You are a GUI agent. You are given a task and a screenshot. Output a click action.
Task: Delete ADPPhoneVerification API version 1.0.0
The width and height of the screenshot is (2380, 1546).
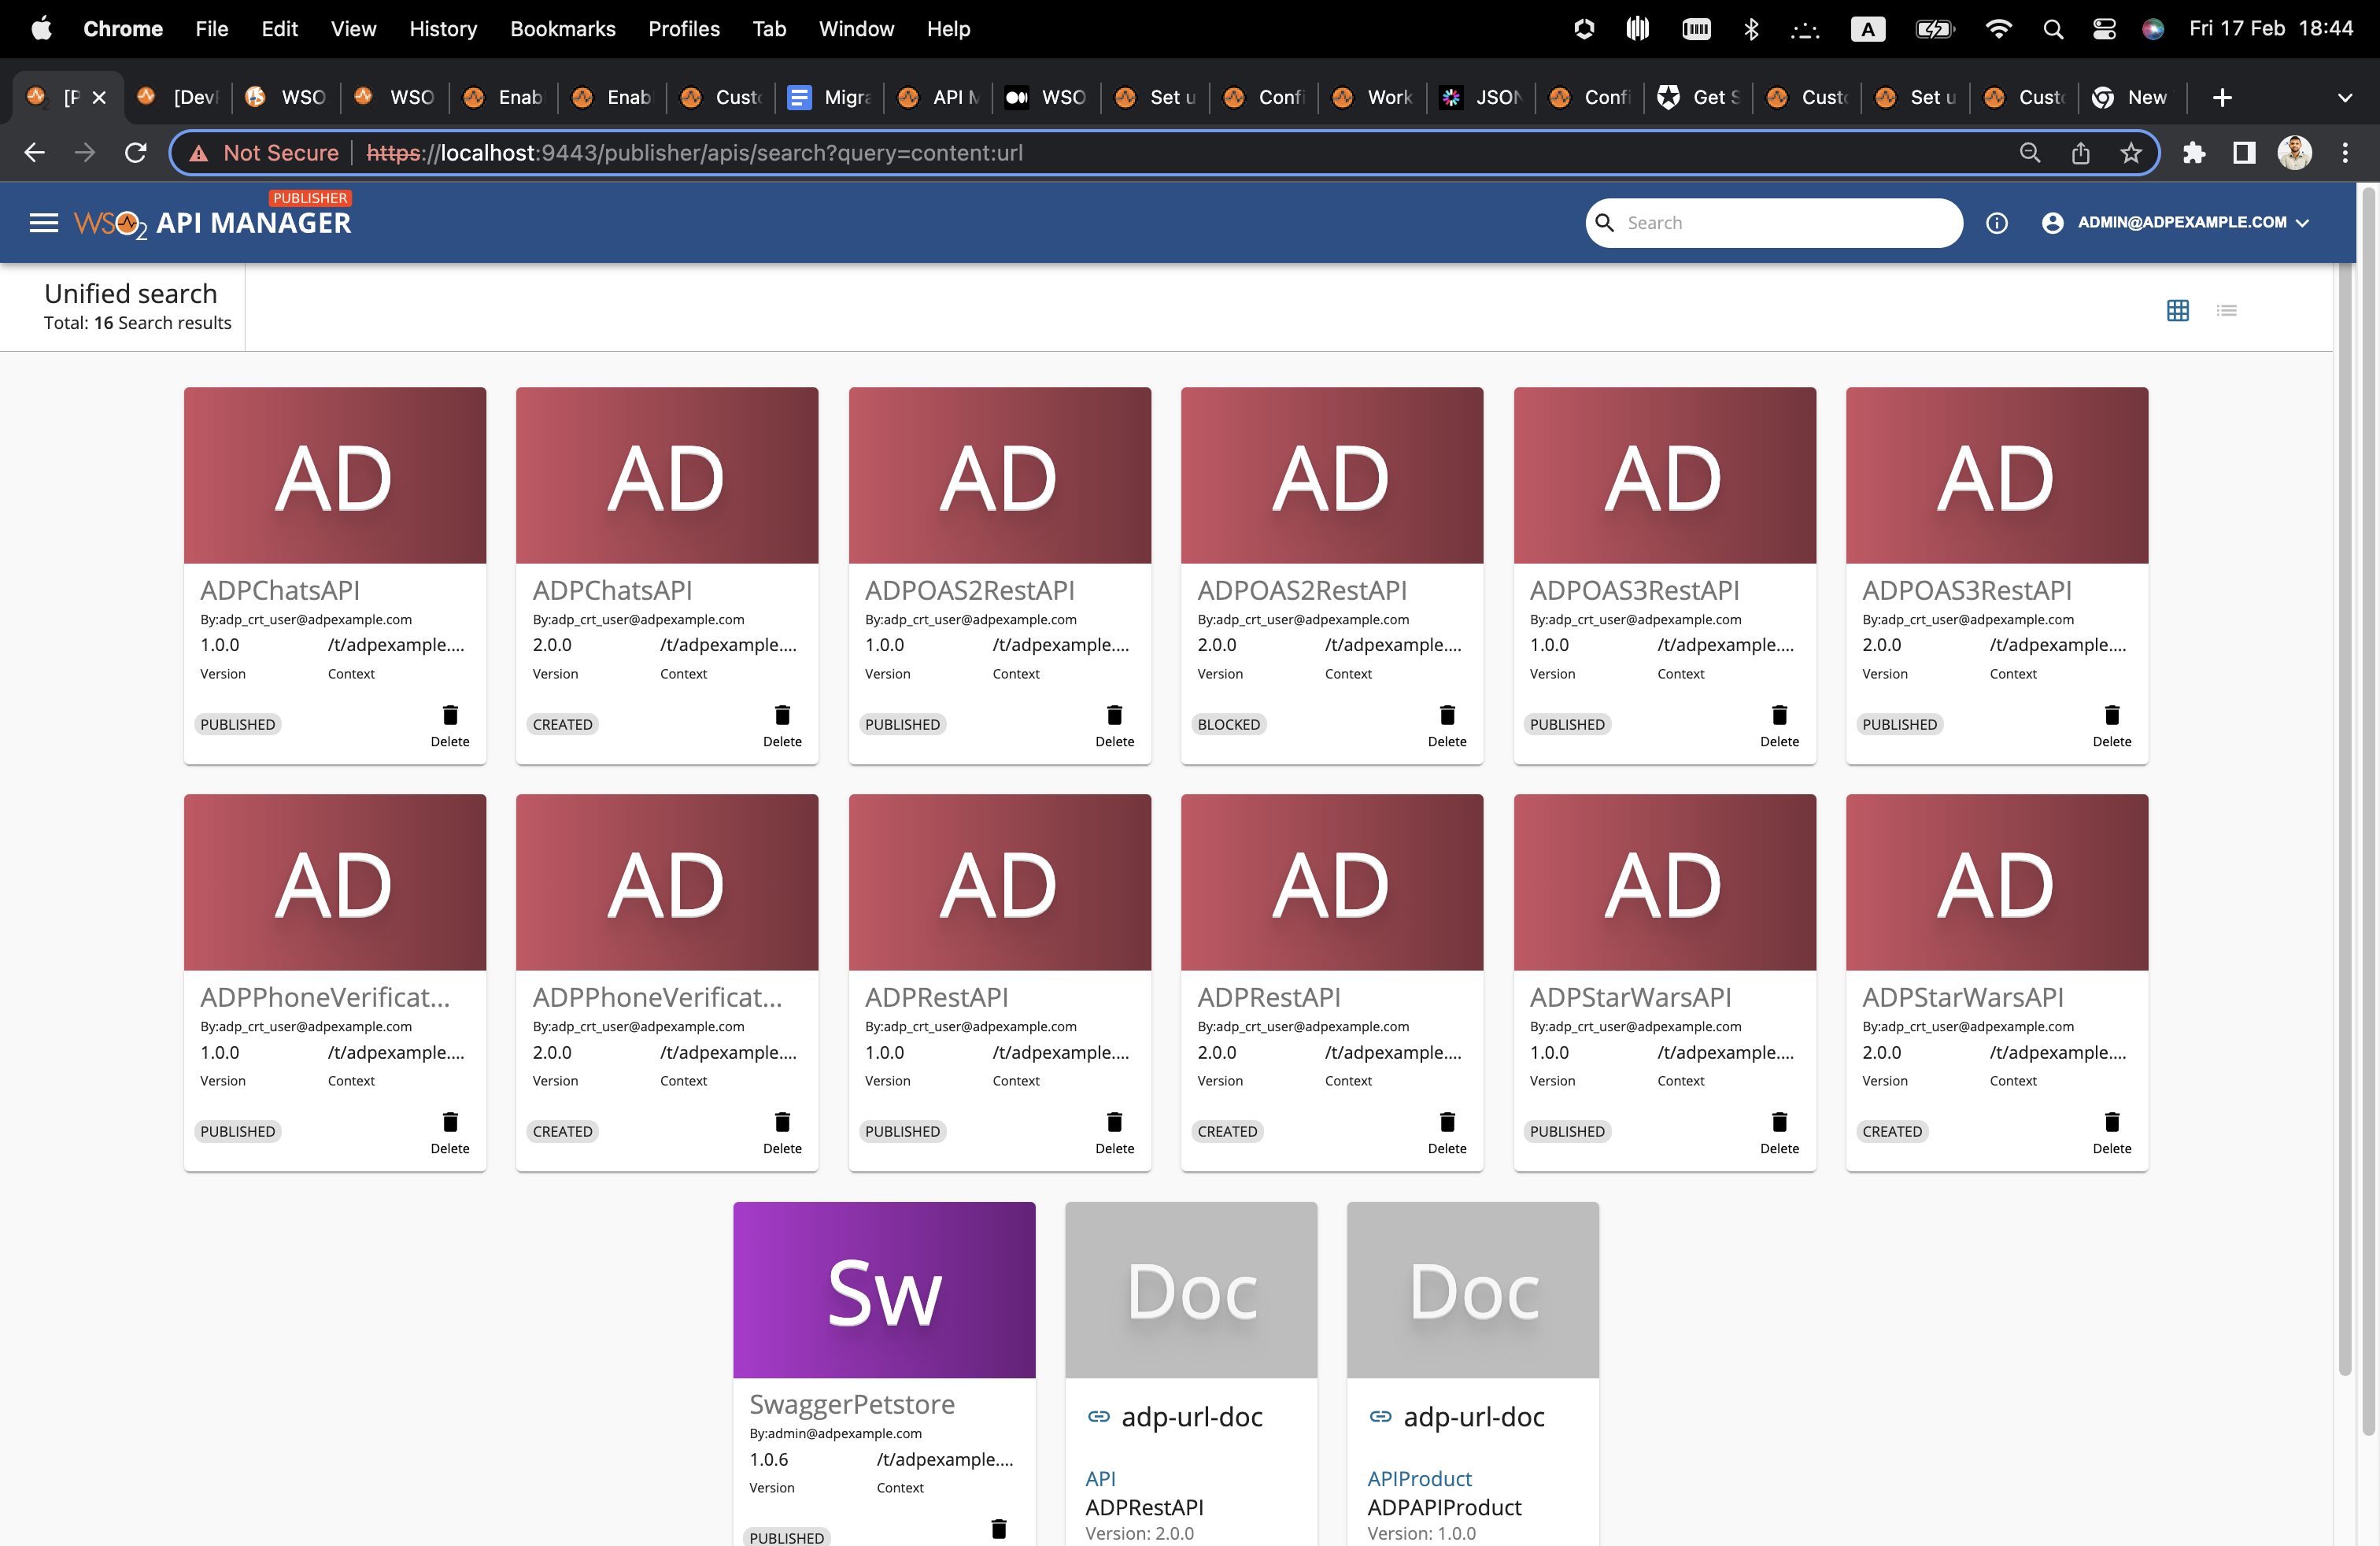click(x=450, y=1133)
